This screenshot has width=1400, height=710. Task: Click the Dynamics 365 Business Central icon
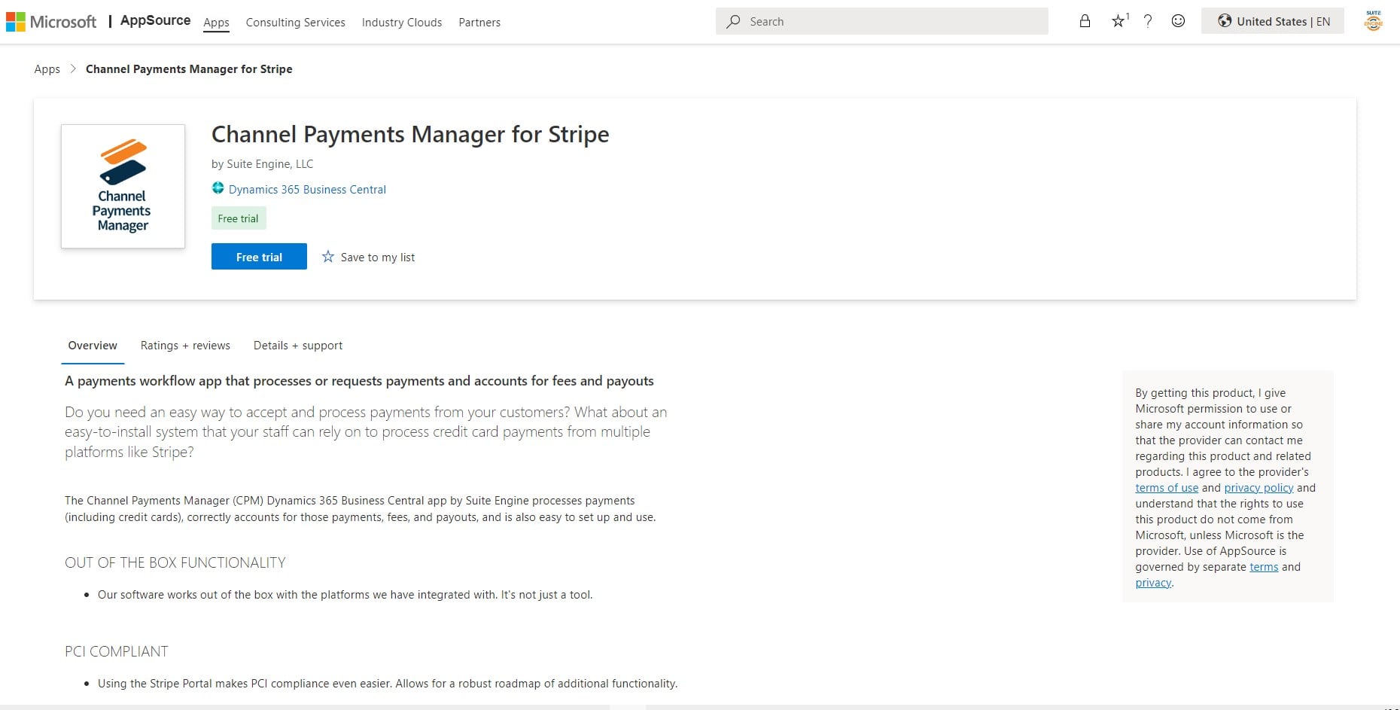click(x=218, y=188)
